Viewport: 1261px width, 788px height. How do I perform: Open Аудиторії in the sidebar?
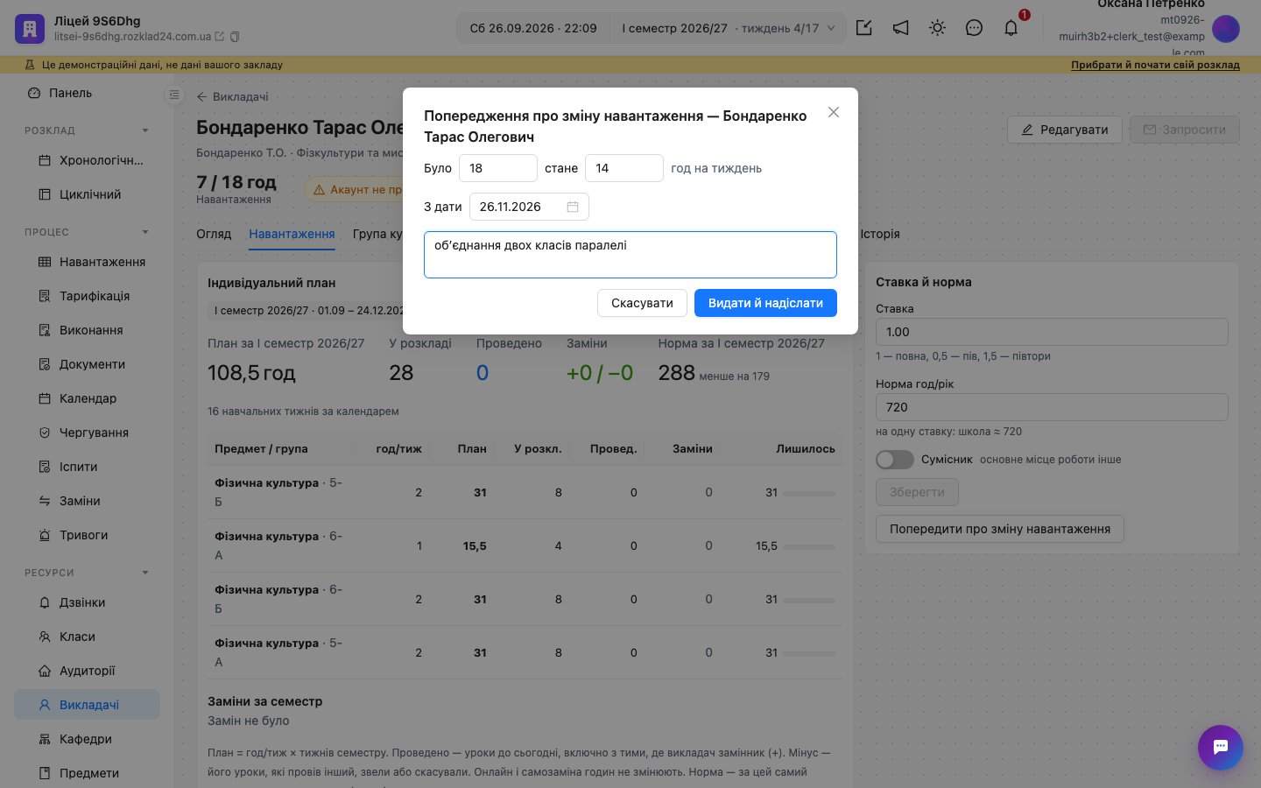87,671
